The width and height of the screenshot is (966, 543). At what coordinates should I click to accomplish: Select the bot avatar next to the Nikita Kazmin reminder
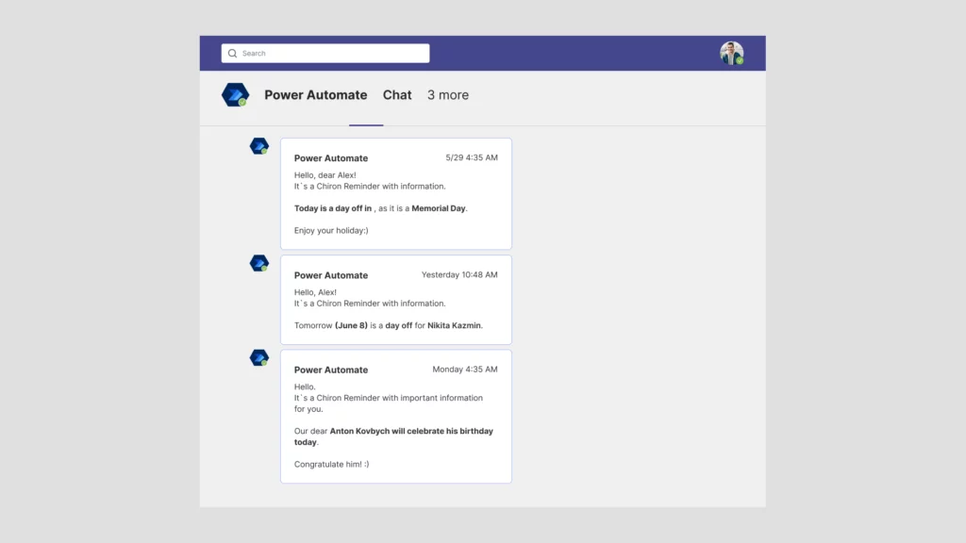[x=259, y=263]
